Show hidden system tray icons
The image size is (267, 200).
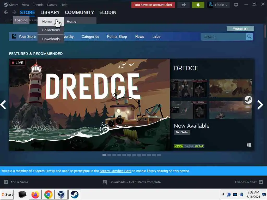pos(223,194)
